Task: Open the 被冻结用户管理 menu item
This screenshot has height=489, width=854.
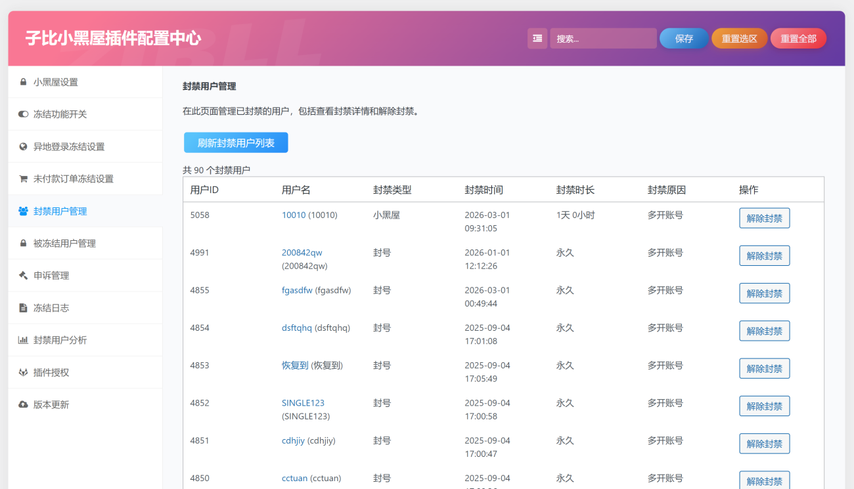Action: tap(64, 244)
